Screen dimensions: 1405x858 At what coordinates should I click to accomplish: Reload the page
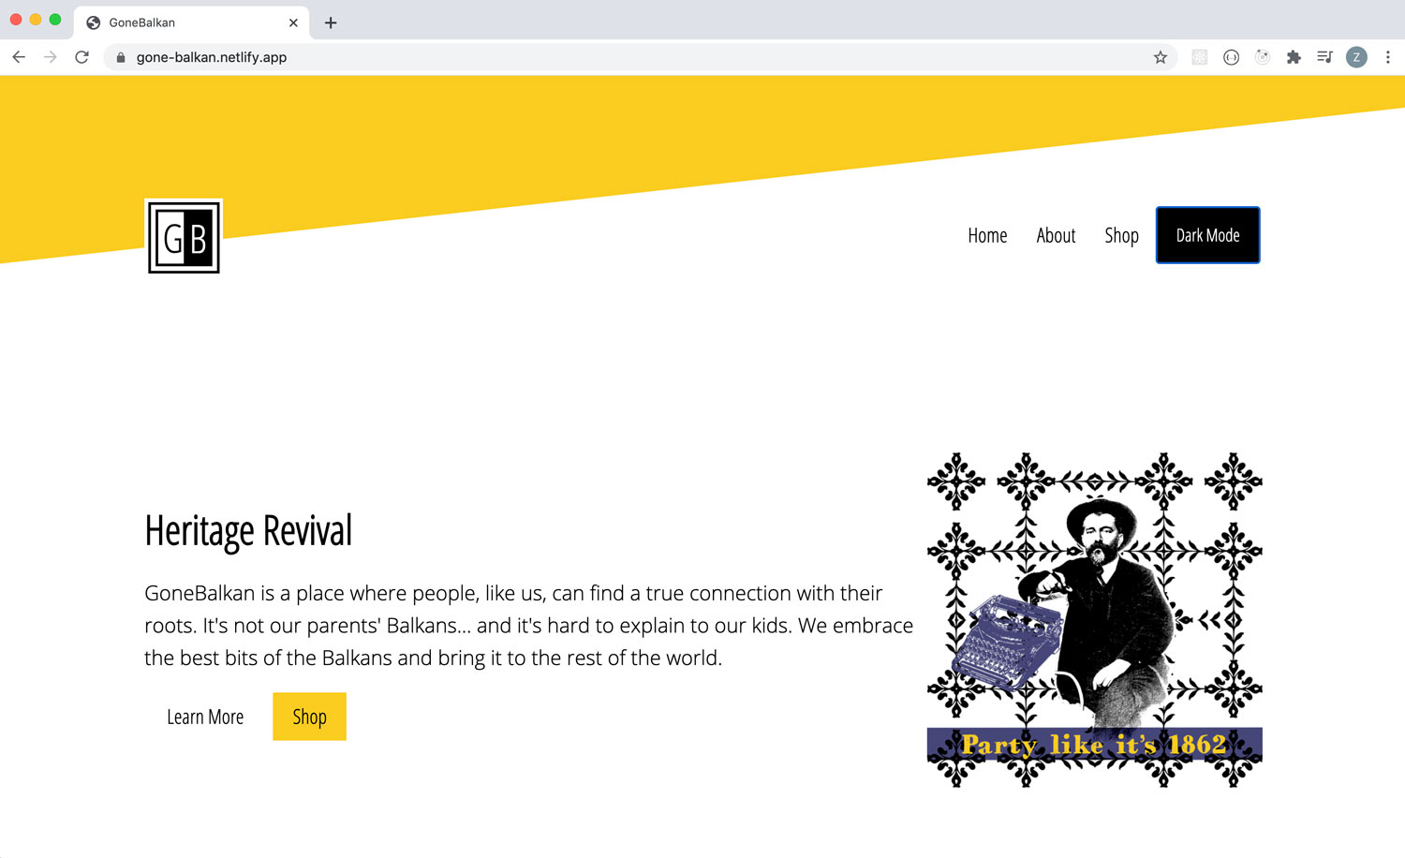82,57
